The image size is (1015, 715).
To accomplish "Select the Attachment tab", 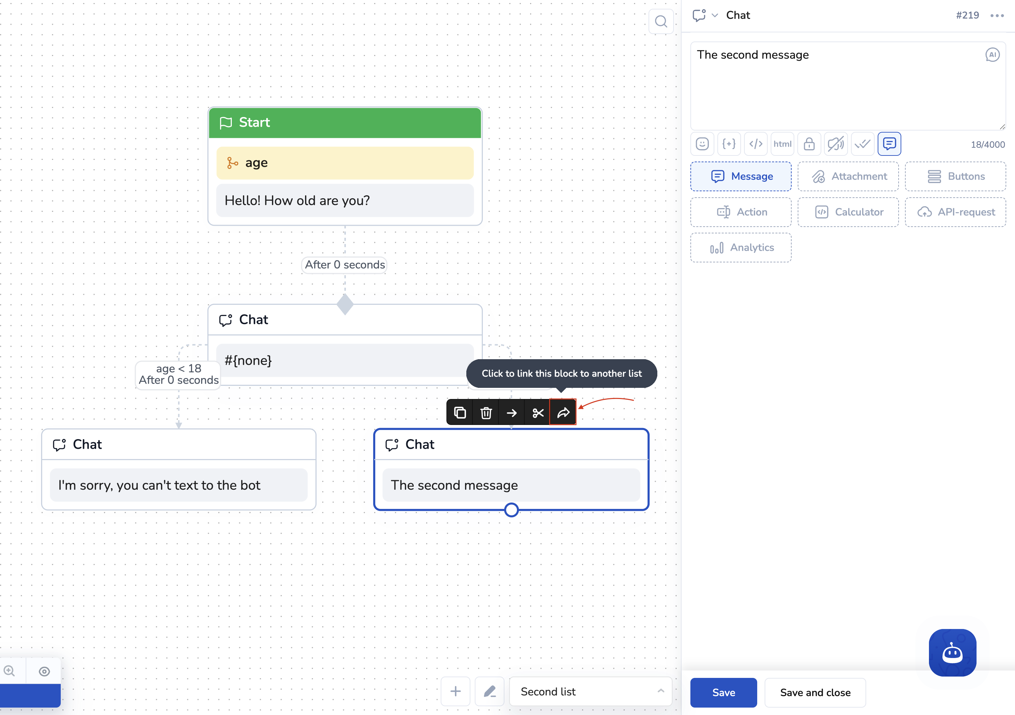I will pos(848,176).
